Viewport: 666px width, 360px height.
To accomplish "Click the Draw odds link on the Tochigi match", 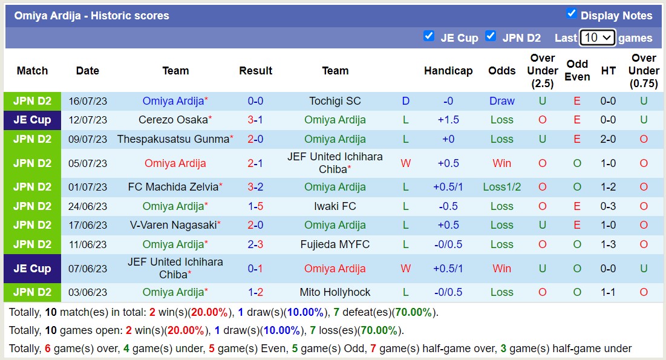I will point(501,101).
